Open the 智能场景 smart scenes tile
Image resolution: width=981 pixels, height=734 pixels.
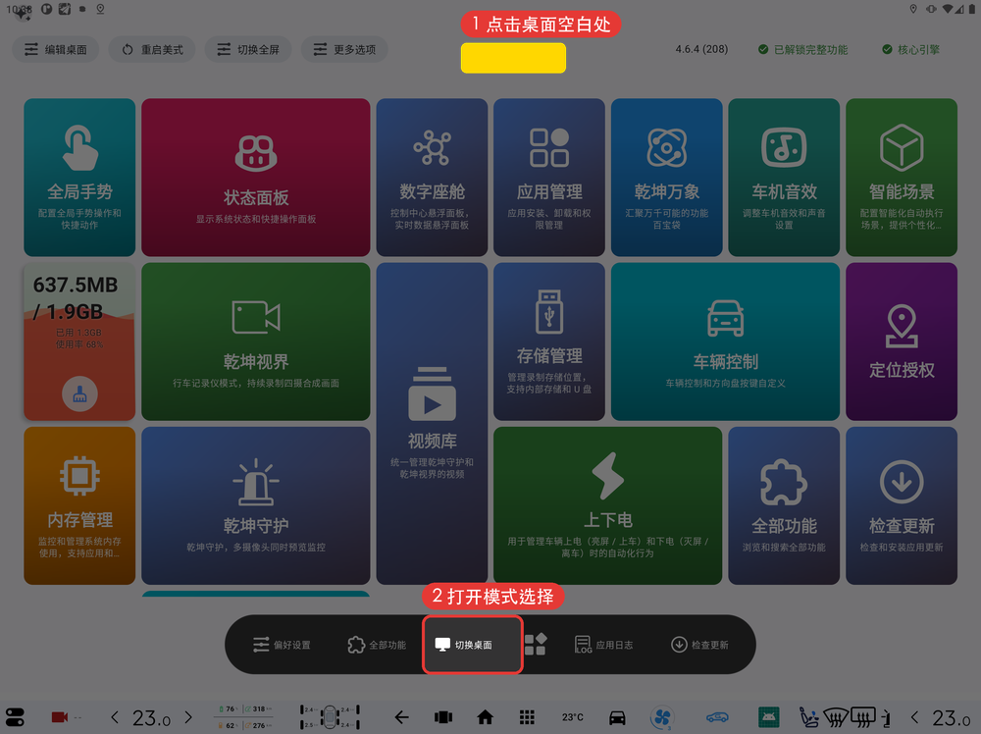[x=902, y=177]
